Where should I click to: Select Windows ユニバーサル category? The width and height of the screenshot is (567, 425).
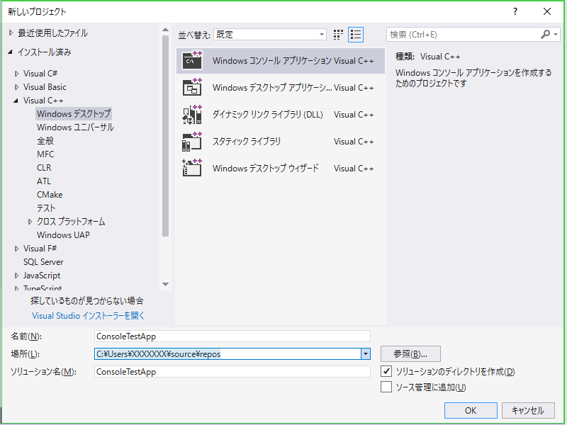(75, 127)
